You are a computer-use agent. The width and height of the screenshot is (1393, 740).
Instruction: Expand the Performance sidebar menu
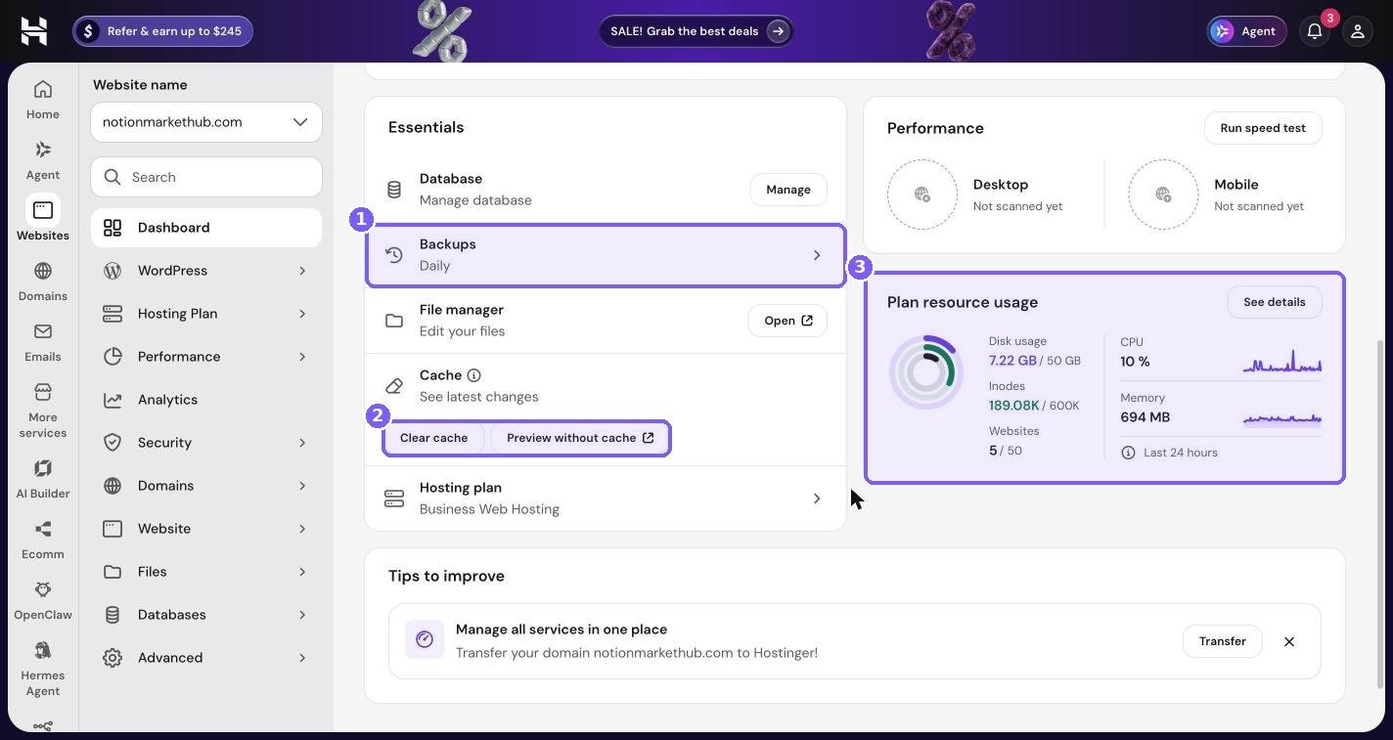pos(206,357)
